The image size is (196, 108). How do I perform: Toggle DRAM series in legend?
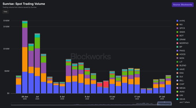pyautogui.click(x=181, y=40)
